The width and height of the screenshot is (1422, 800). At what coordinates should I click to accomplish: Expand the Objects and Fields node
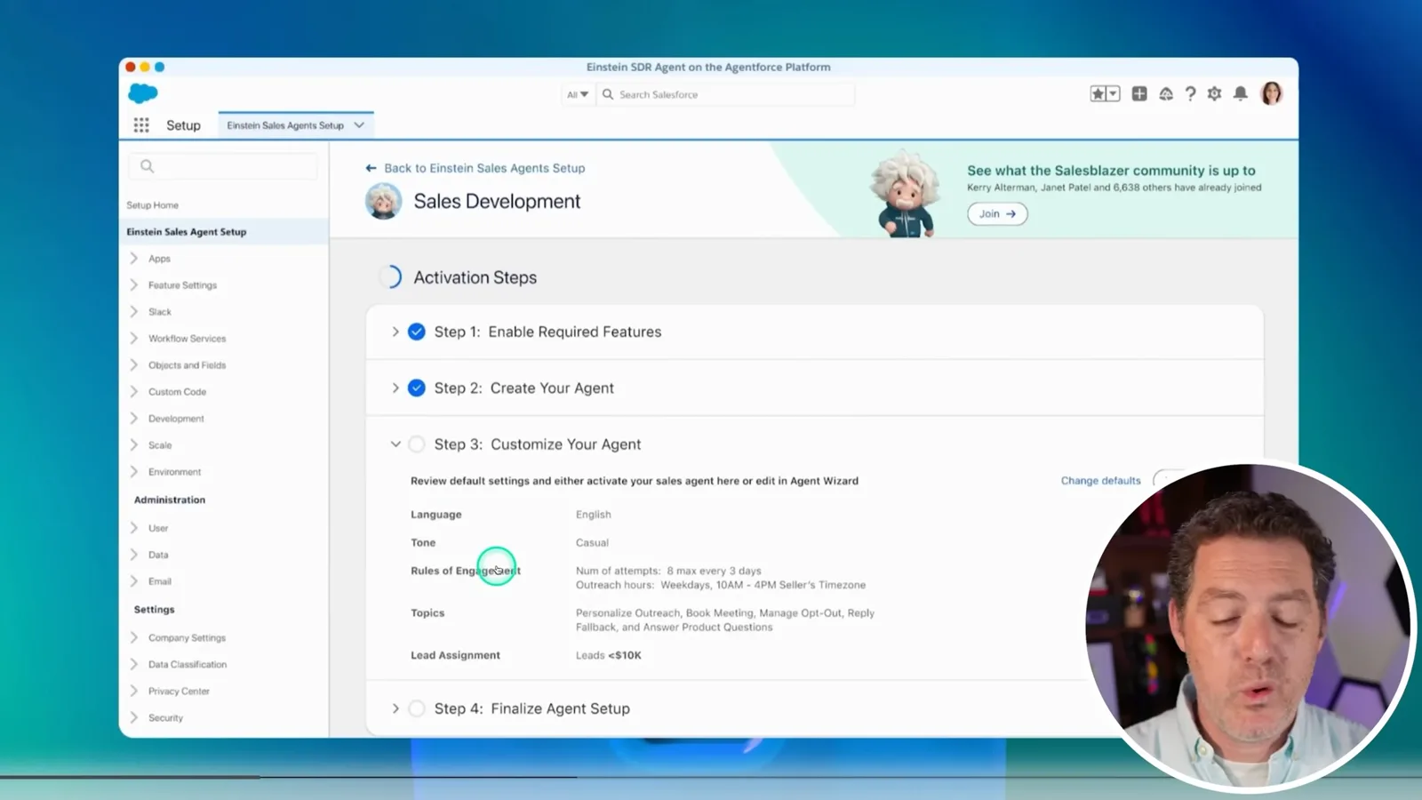pos(134,365)
